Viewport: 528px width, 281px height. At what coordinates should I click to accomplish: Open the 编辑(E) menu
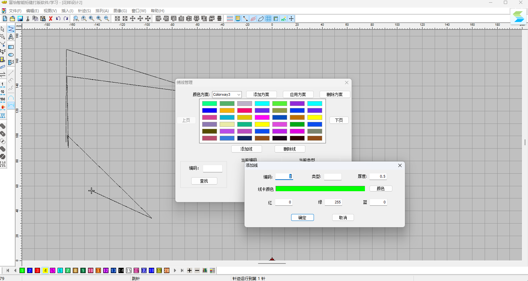tap(32, 11)
